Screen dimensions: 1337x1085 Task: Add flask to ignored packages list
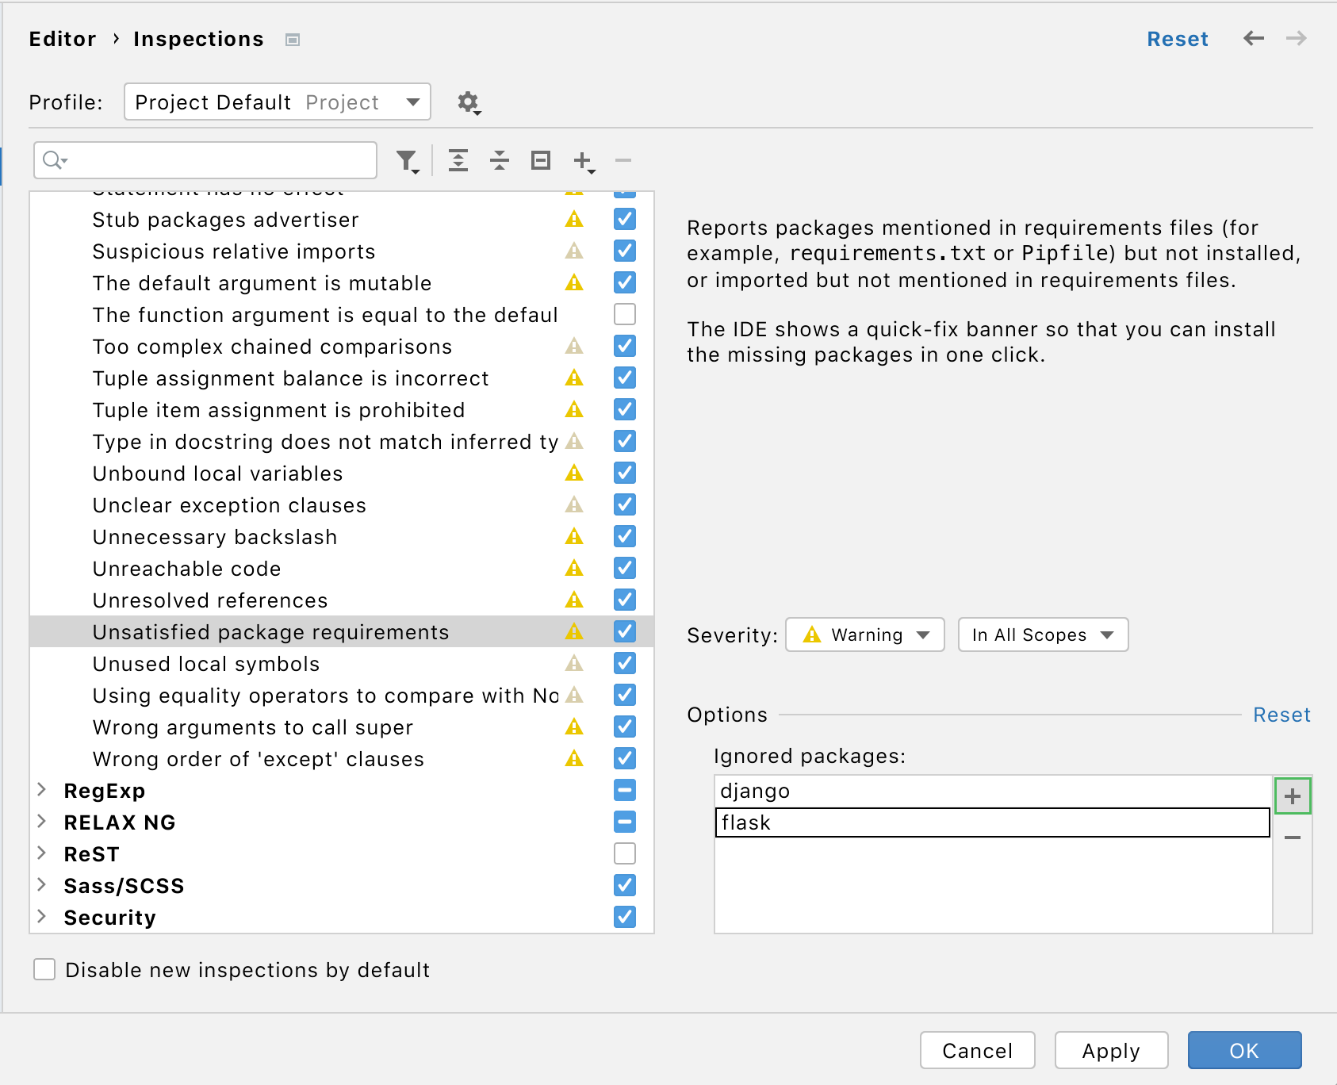pos(1294,795)
